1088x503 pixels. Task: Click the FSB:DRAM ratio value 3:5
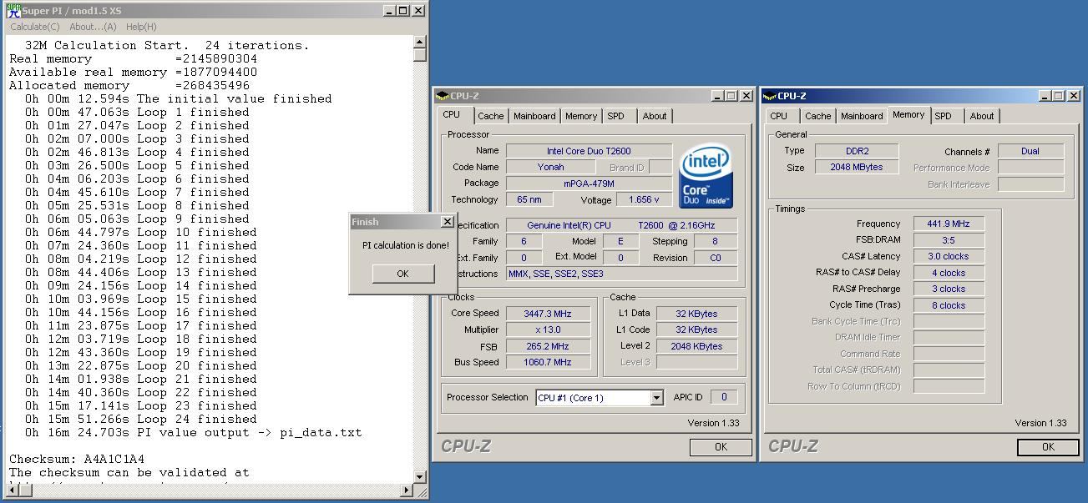coord(949,240)
